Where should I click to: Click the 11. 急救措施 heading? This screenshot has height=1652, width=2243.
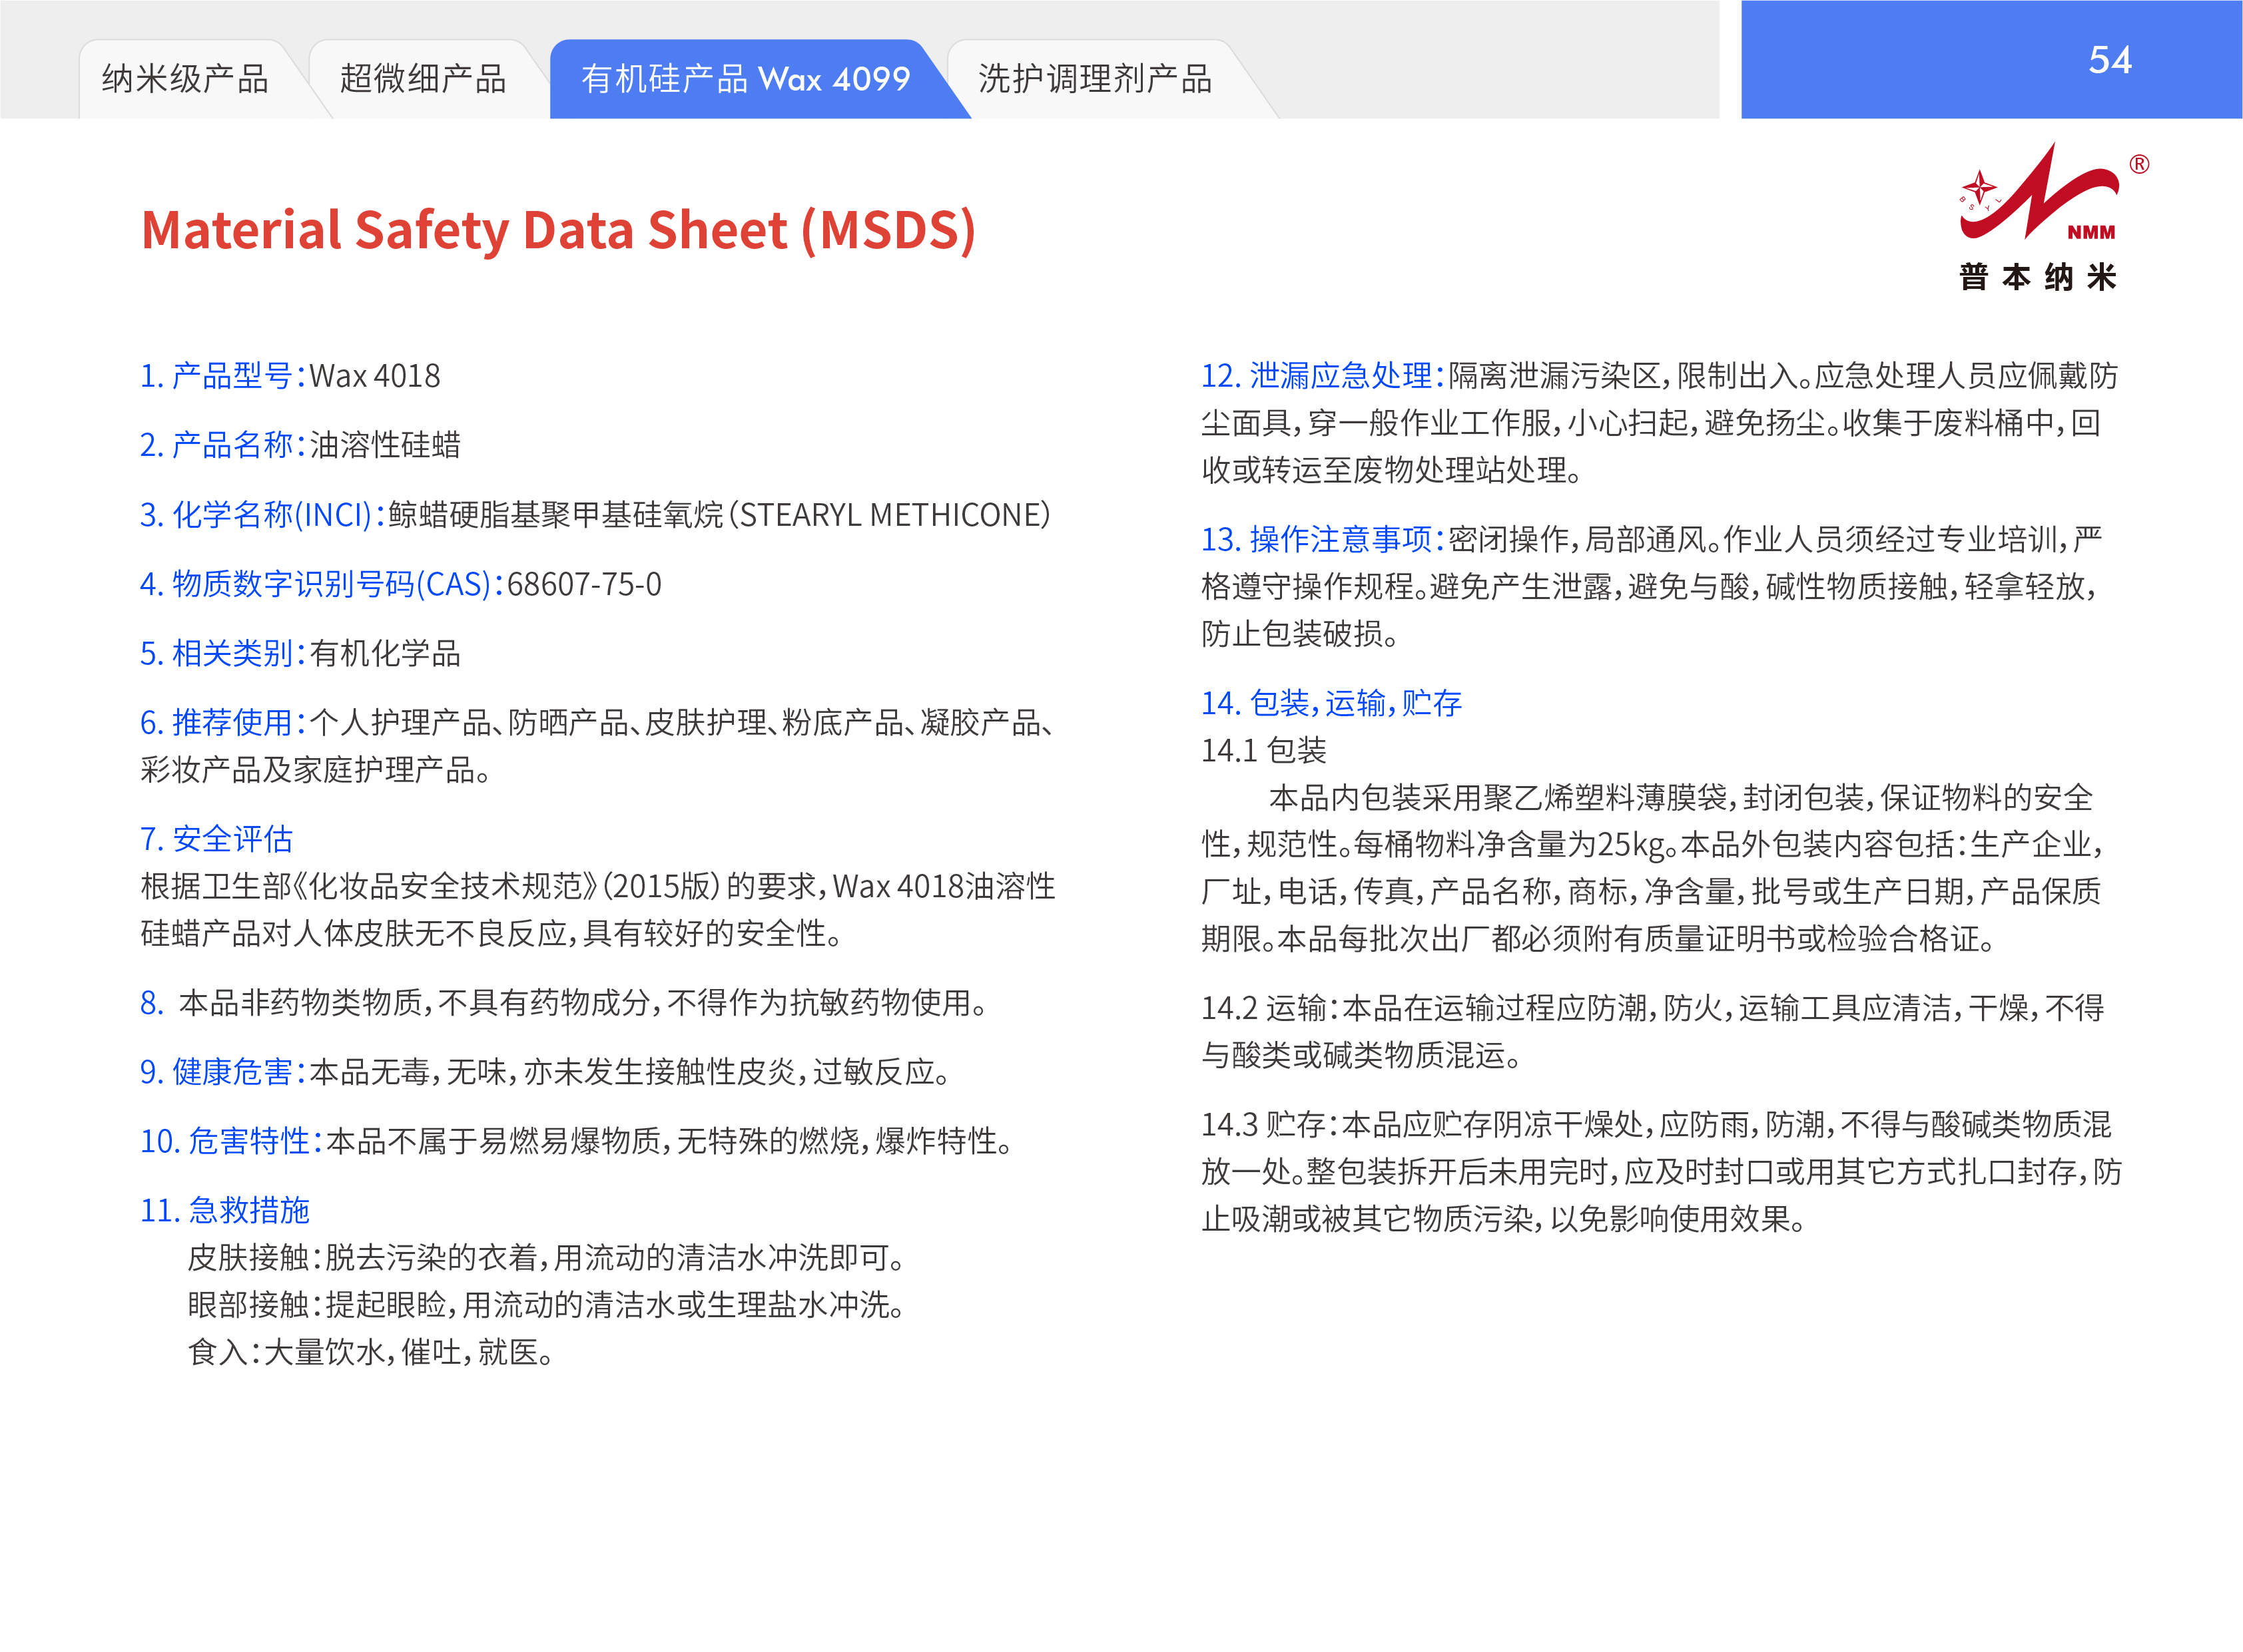pyautogui.click(x=225, y=1210)
